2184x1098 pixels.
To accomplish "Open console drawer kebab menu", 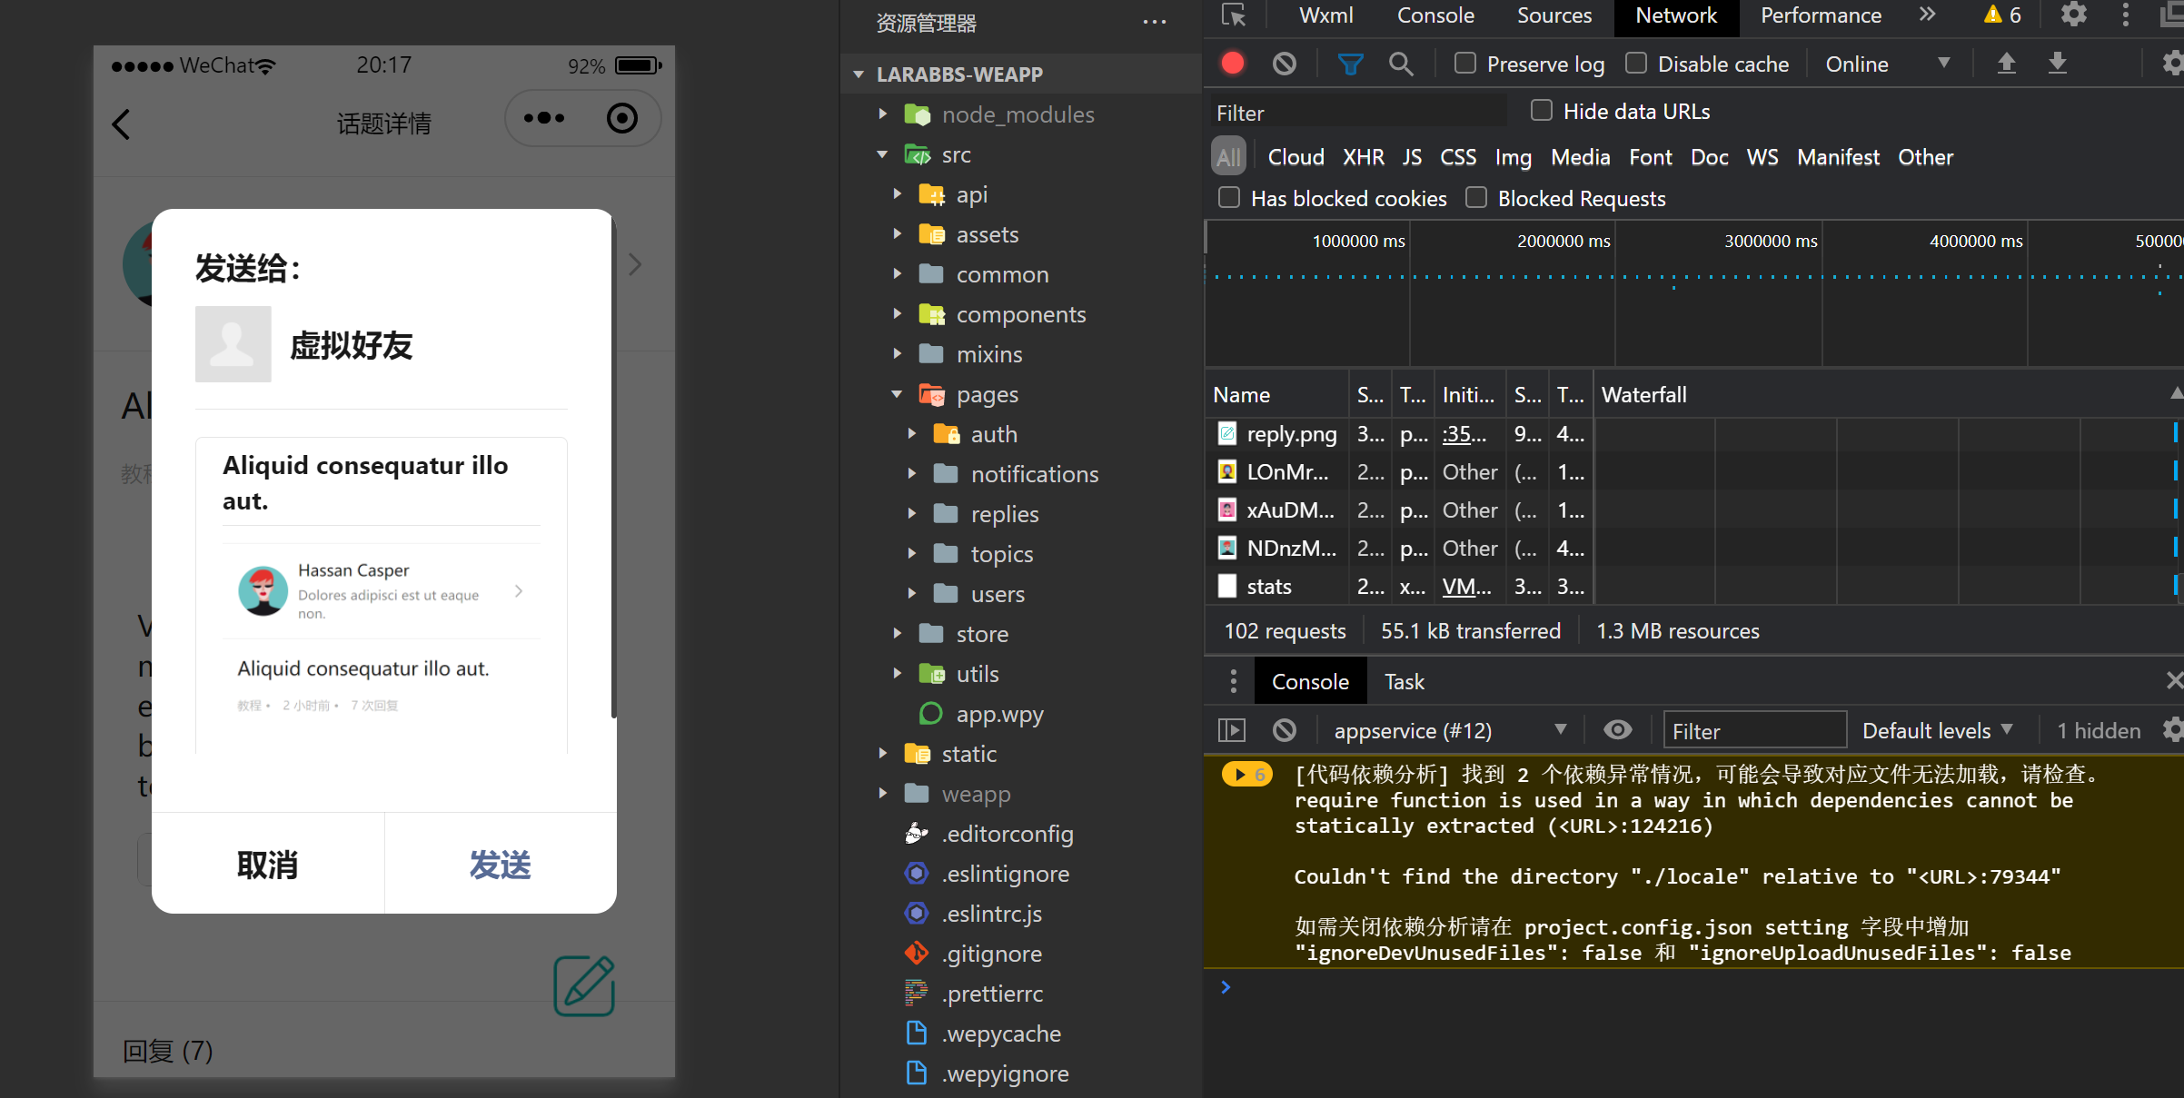I will pyautogui.click(x=1233, y=681).
